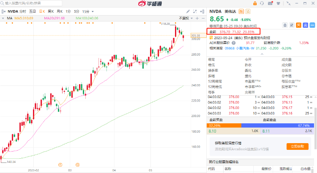This screenshot has width=317, height=173.
Task: Click the Q marker on chart timeline
Action: tap(77, 165)
